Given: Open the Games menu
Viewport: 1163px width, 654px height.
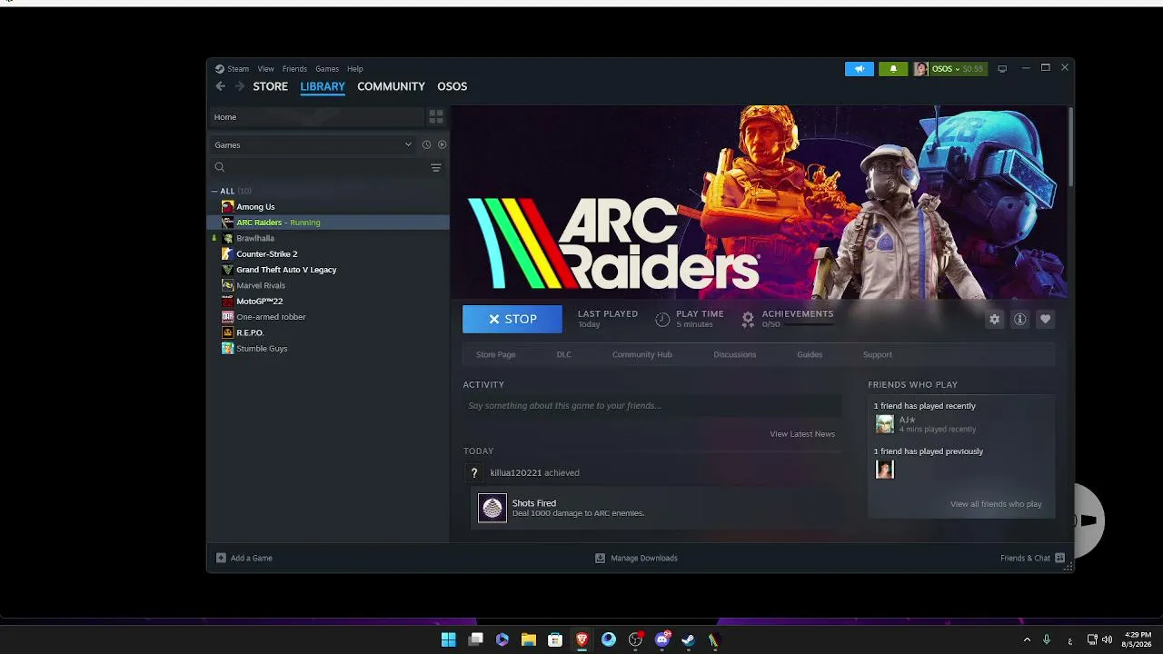Looking at the screenshot, I should tap(327, 69).
